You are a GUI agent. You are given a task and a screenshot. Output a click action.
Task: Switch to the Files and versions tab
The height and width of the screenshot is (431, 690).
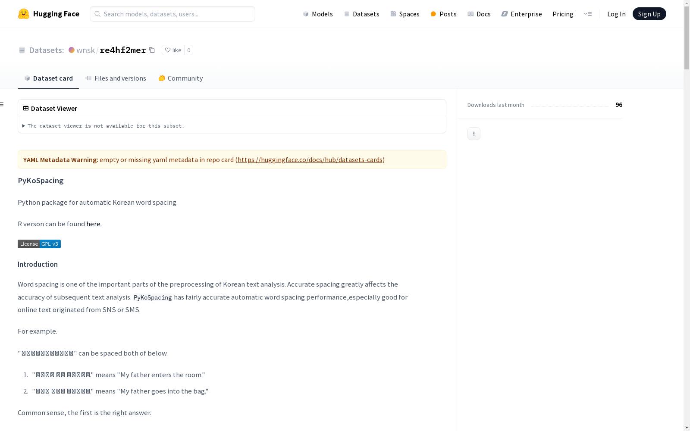tap(116, 78)
